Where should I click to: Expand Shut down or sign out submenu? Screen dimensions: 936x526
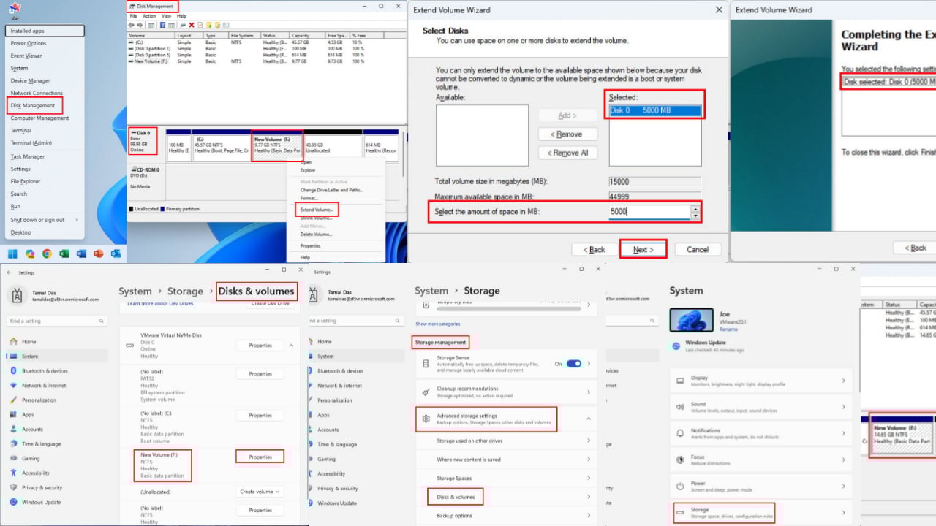tap(75, 220)
